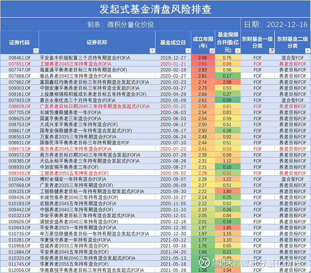
Task: Select the title 发起式基金清盘风险排查
Action: click(x=155, y=9)
